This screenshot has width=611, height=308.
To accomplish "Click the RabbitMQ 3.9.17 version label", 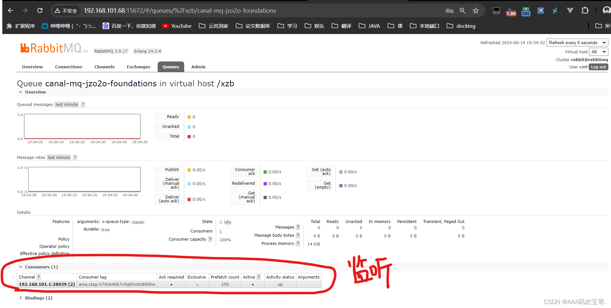I will pos(111,51).
